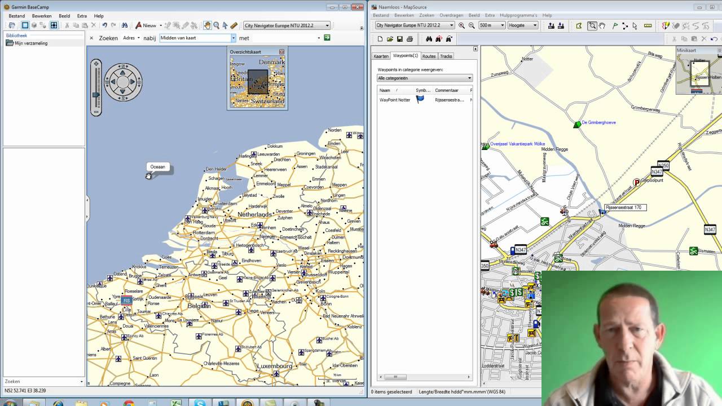Select the route tool in MapSource
The width and height of the screenshot is (722, 406).
click(625, 25)
